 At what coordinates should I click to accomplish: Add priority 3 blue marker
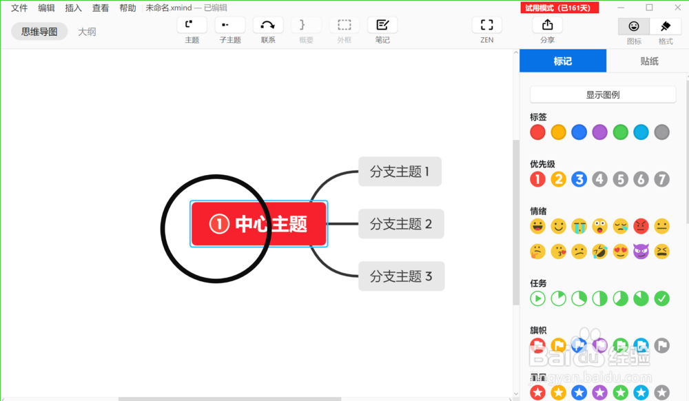coord(579,179)
